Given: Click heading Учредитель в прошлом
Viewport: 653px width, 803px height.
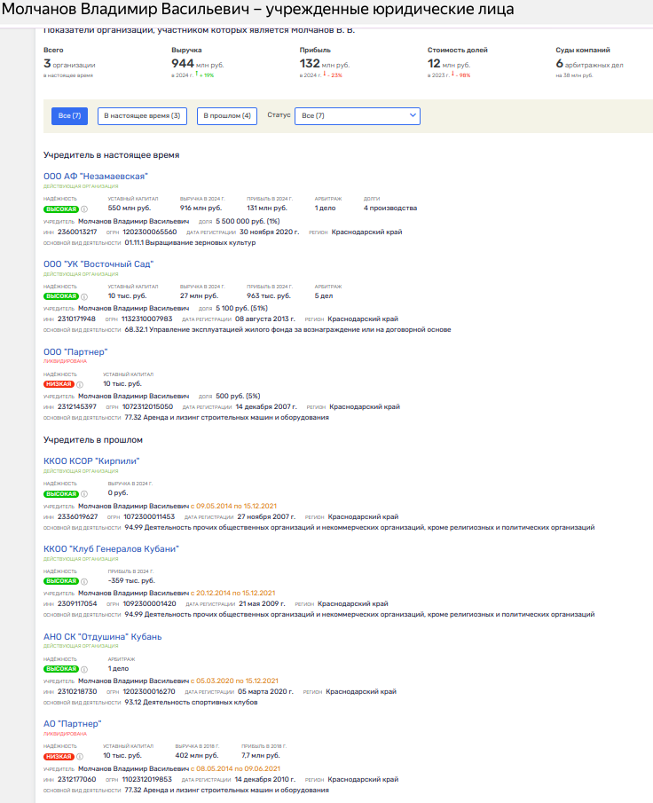Looking at the screenshot, I should 93,440.
